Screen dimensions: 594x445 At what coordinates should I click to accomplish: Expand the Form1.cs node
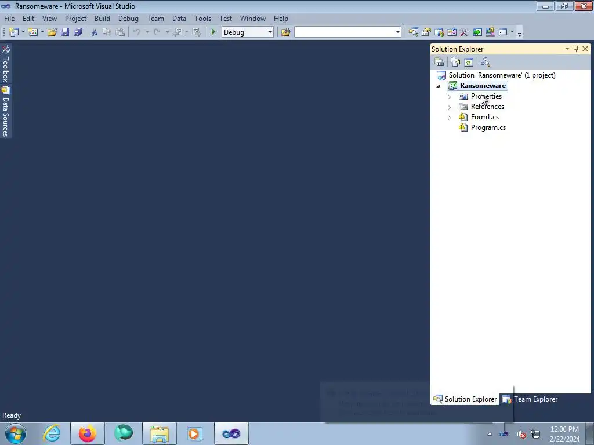pyautogui.click(x=450, y=118)
